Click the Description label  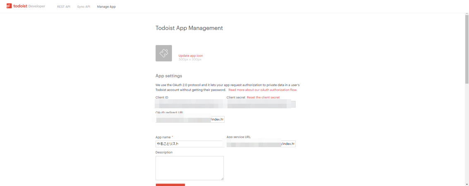point(164,152)
